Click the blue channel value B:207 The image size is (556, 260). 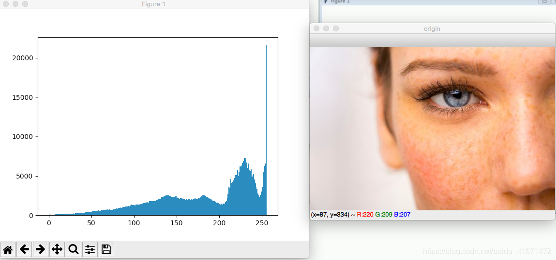403,215
